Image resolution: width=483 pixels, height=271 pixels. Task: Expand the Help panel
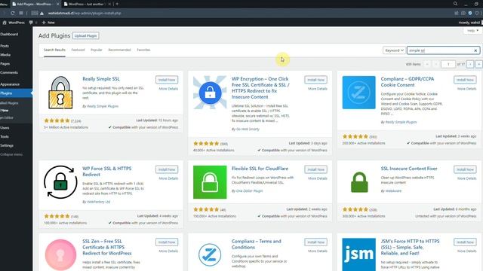tap(472, 31)
